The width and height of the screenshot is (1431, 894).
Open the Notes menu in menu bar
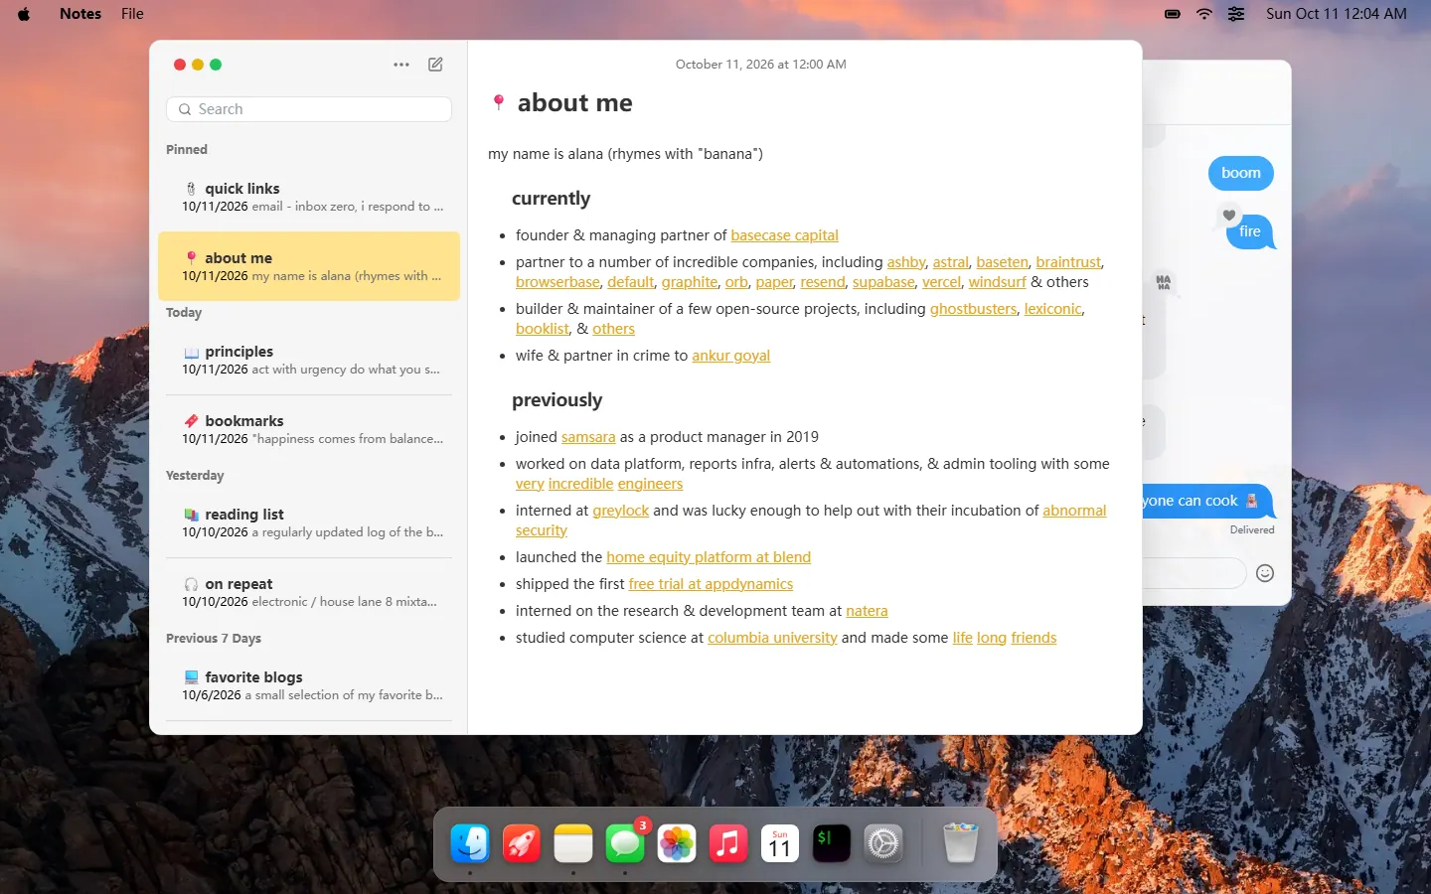pos(80,14)
